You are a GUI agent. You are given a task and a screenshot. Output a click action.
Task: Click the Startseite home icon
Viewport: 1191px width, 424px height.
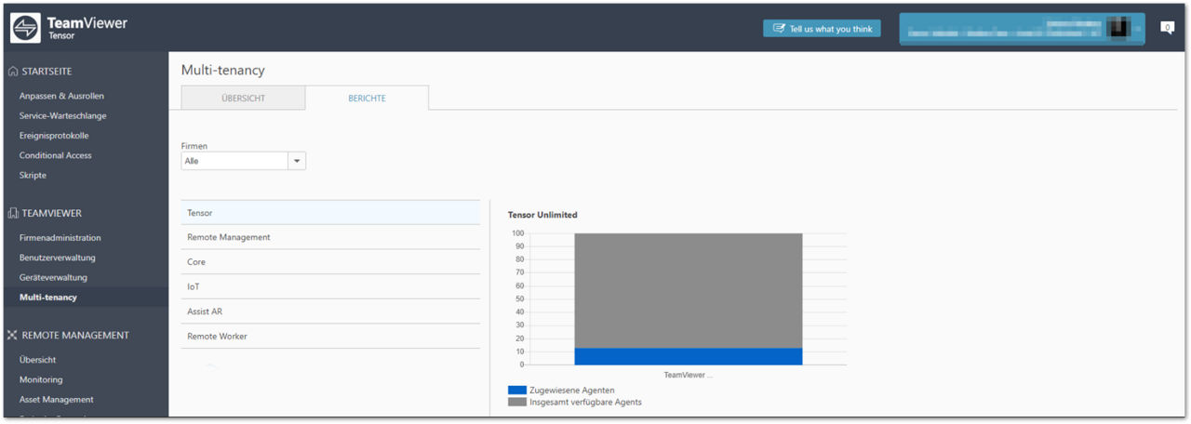13,72
